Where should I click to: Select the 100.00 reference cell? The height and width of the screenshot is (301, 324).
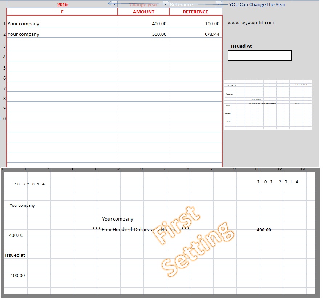[x=212, y=24]
